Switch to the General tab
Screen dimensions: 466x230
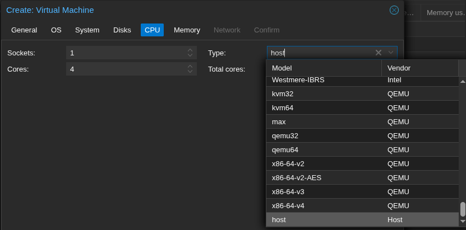point(24,30)
